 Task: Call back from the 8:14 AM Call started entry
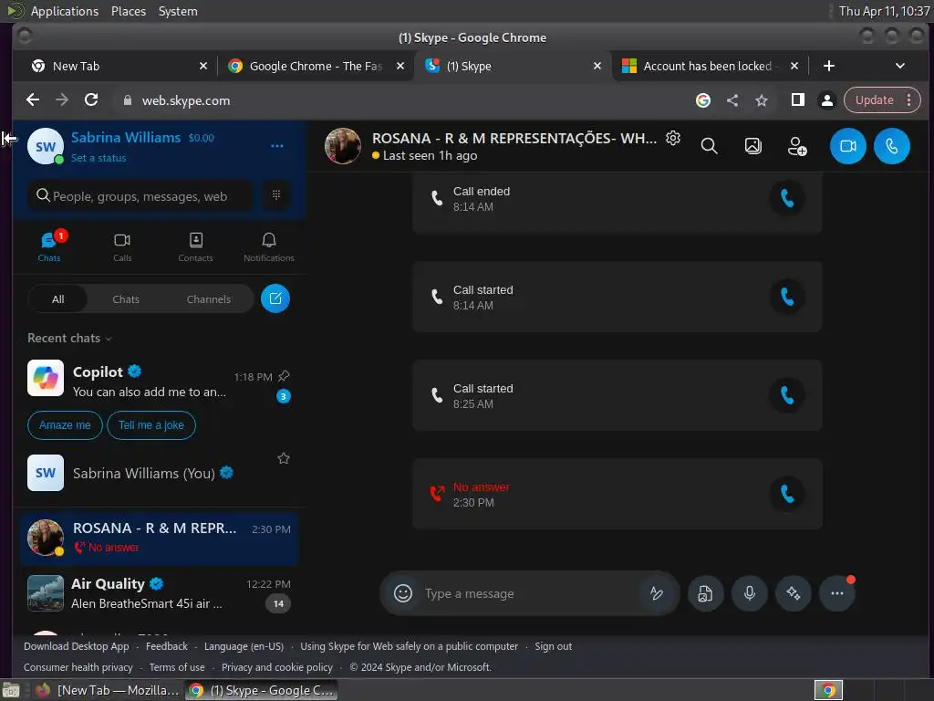787,297
